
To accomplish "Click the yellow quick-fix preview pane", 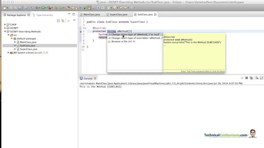I will click(194, 53).
